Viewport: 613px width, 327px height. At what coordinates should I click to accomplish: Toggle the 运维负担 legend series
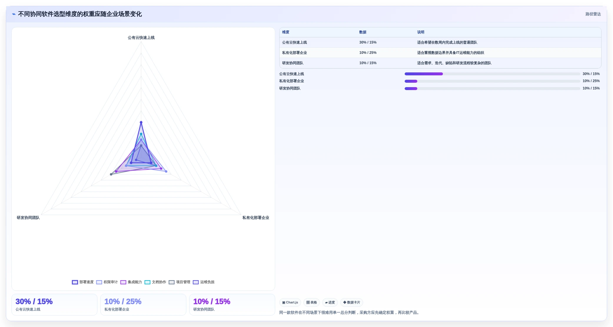point(203,282)
